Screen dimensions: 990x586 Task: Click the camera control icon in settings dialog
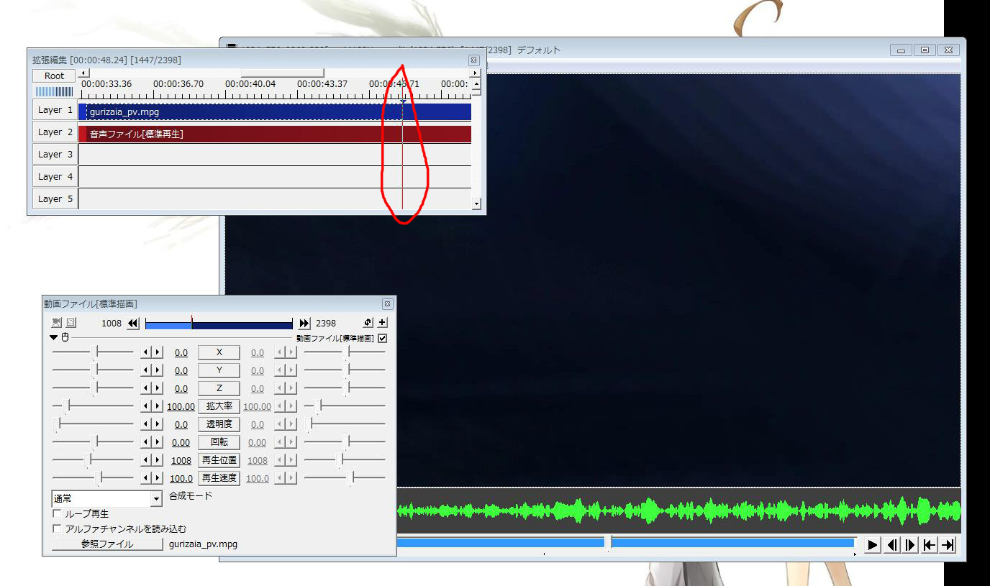(x=57, y=324)
